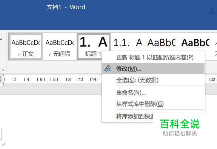Apply the light AaBbC style thumbnail
The image size is (217, 149).
(x=162, y=43)
